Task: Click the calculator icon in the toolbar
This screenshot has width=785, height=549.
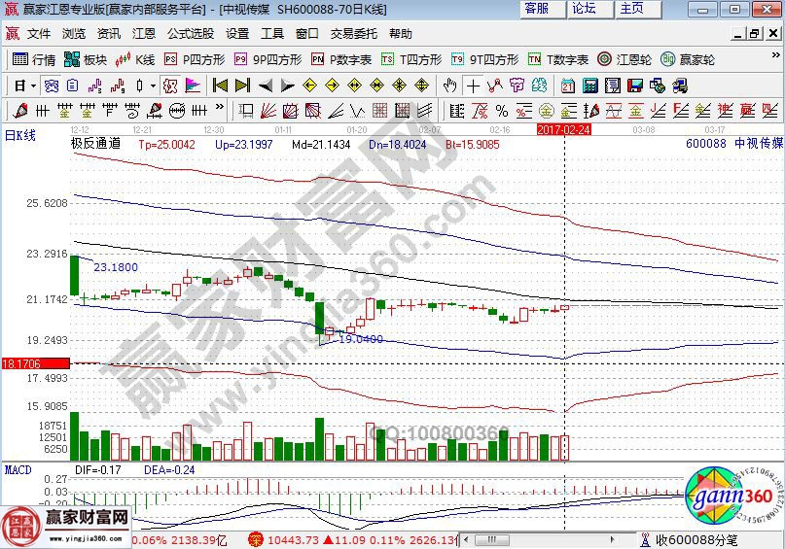Action: (589, 86)
